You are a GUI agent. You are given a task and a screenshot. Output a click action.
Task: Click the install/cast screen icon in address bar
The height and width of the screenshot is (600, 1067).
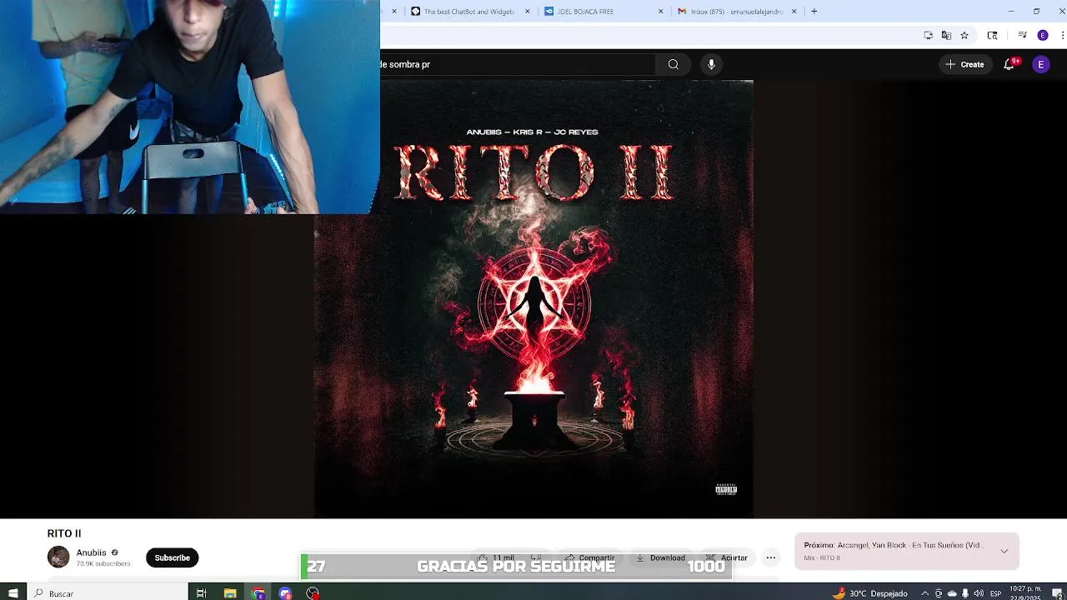click(929, 35)
